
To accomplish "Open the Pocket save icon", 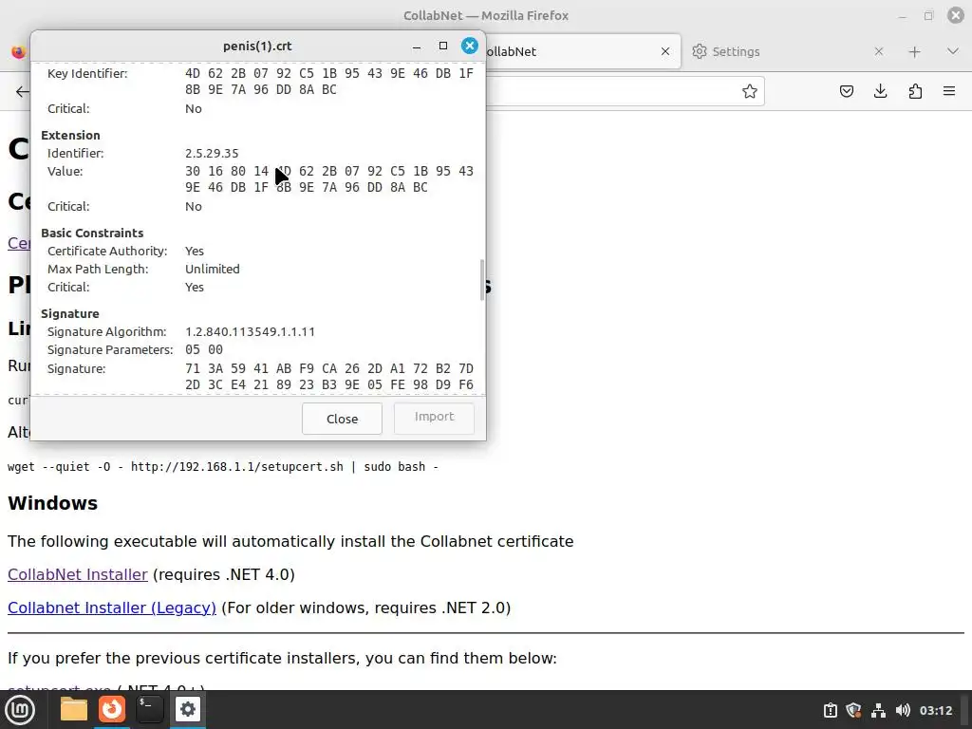I will pos(846,91).
